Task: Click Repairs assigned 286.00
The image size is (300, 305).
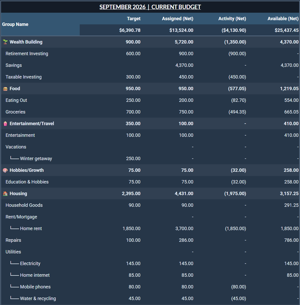Action: (x=186, y=240)
